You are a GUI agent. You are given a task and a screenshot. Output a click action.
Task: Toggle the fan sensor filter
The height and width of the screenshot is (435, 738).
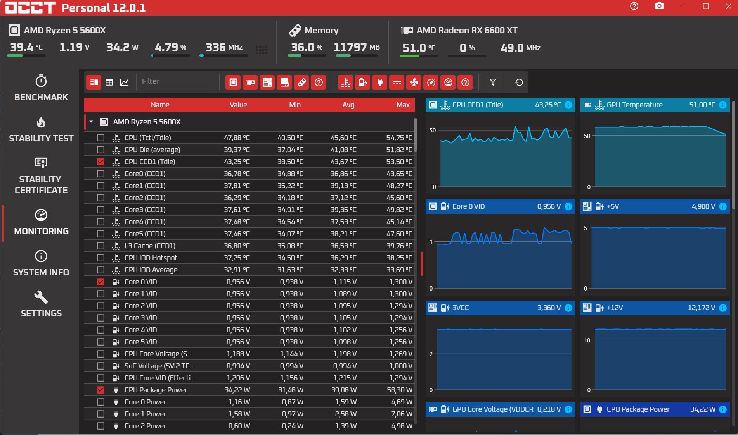(x=414, y=82)
